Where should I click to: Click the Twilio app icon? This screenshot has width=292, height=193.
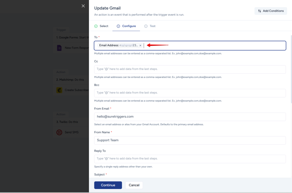point(59,132)
